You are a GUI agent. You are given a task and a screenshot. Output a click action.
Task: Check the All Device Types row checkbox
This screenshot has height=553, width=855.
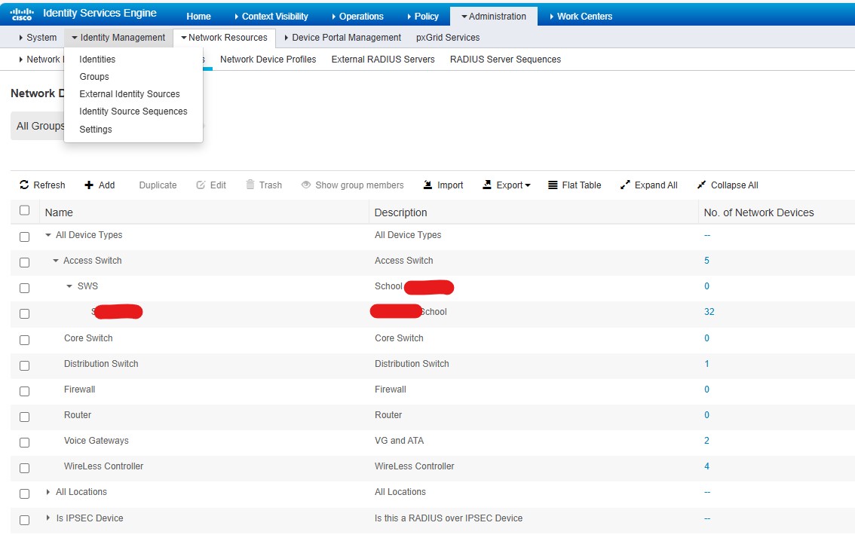pos(25,237)
